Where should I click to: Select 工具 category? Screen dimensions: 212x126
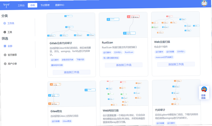click(x=10, y=32)
